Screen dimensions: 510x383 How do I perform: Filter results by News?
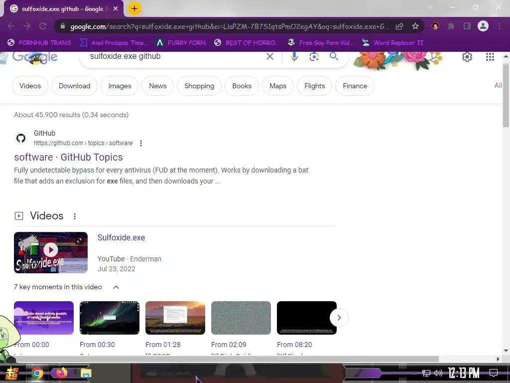pos(158,86)
